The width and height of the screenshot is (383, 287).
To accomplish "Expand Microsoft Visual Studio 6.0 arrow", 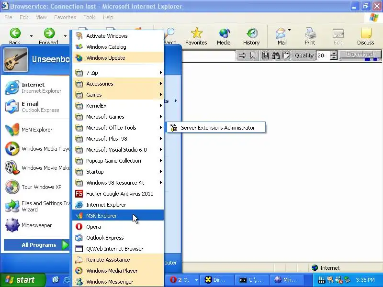I will tap(160, 149).
